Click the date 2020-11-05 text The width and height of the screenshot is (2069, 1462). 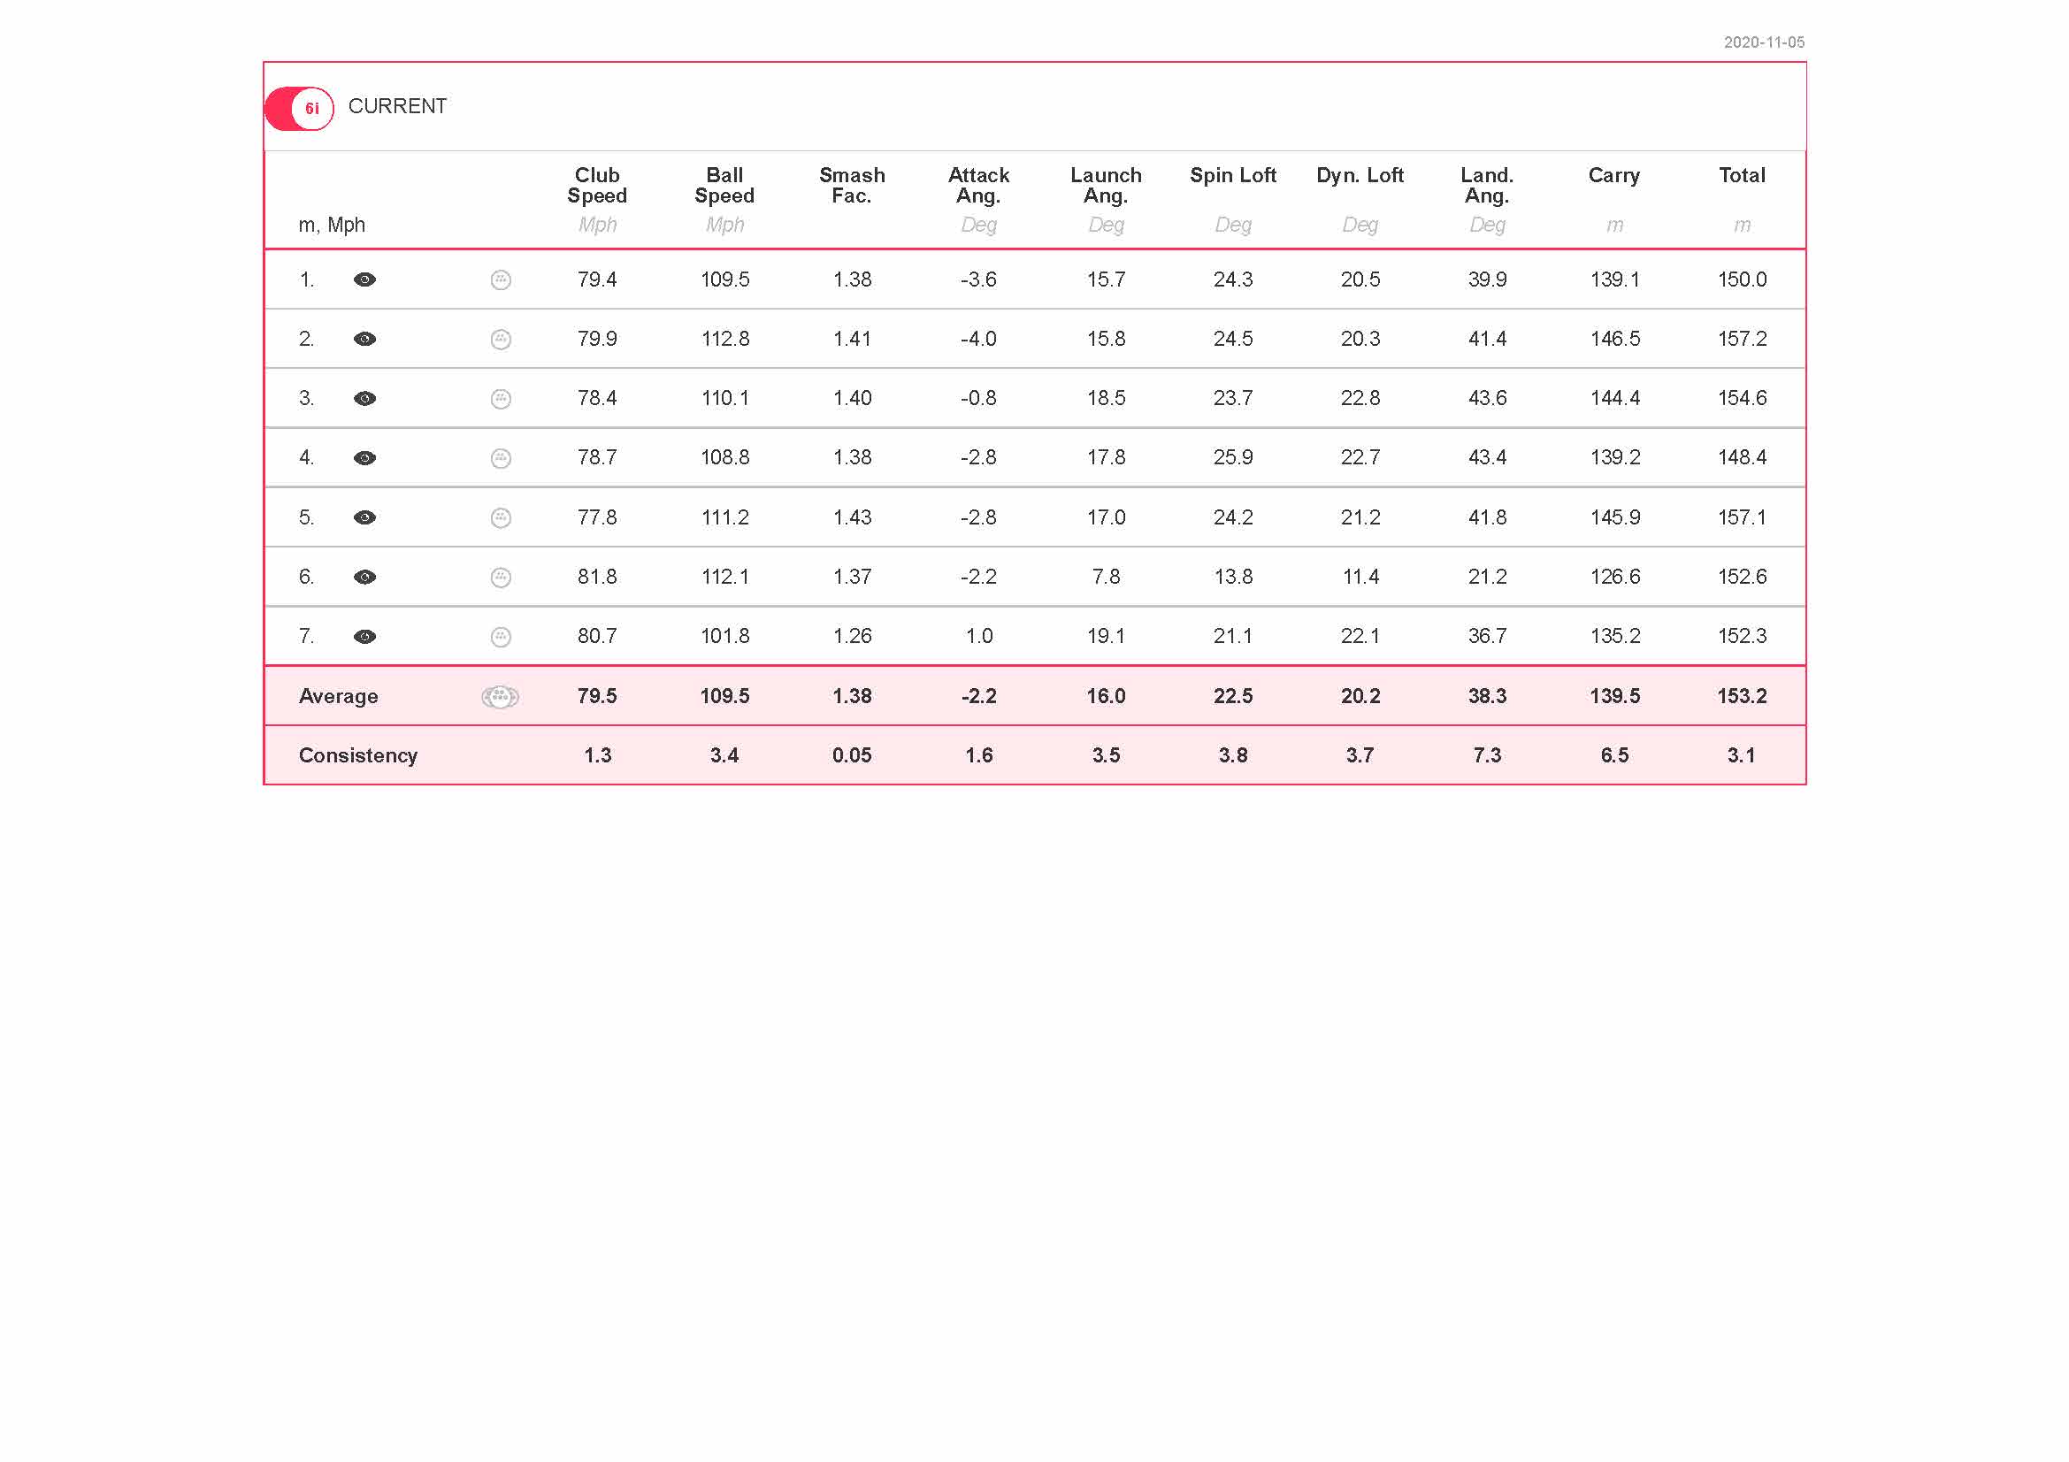(1764, 42)
